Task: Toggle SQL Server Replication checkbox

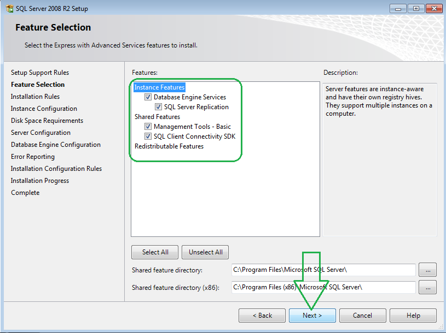Action: click(158, 107)
